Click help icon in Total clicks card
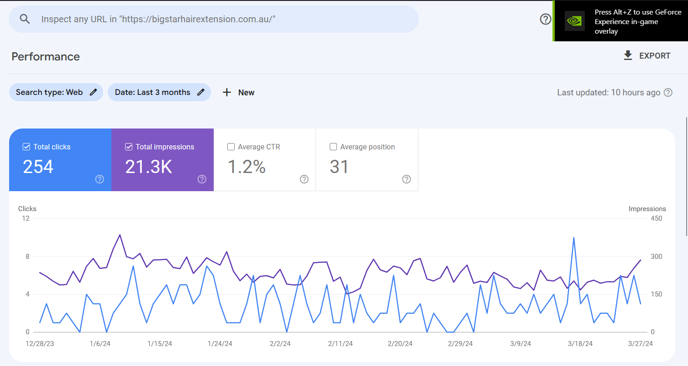 (x=100, y=179)
